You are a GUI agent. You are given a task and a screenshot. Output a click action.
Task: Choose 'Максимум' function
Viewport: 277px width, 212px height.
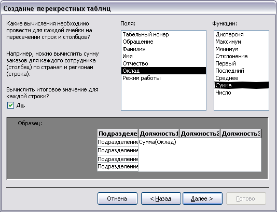pos(241,42)
